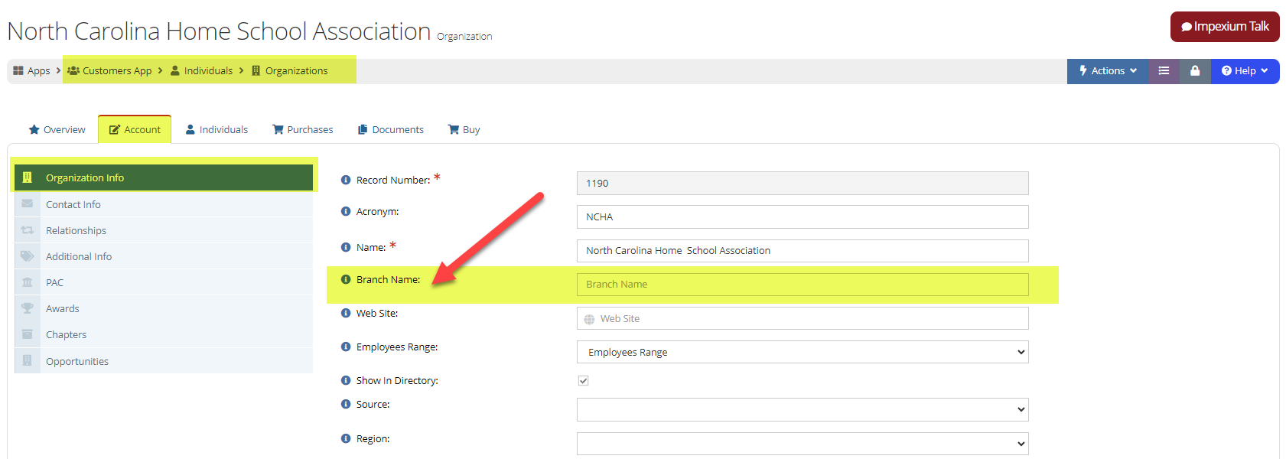Click the Chapters archive icon
This screenshot has width=1286, height=459.
point(28,334)
